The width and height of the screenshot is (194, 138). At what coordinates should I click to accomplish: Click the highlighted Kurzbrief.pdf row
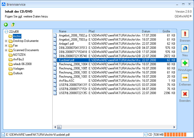(117, 60)
